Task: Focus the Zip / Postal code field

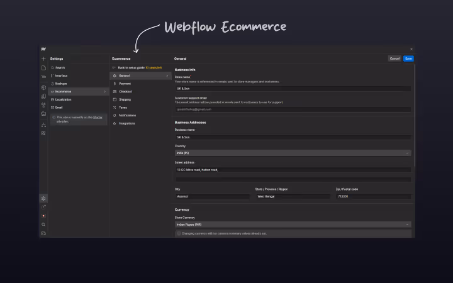Action: click(x=373, y=196)
